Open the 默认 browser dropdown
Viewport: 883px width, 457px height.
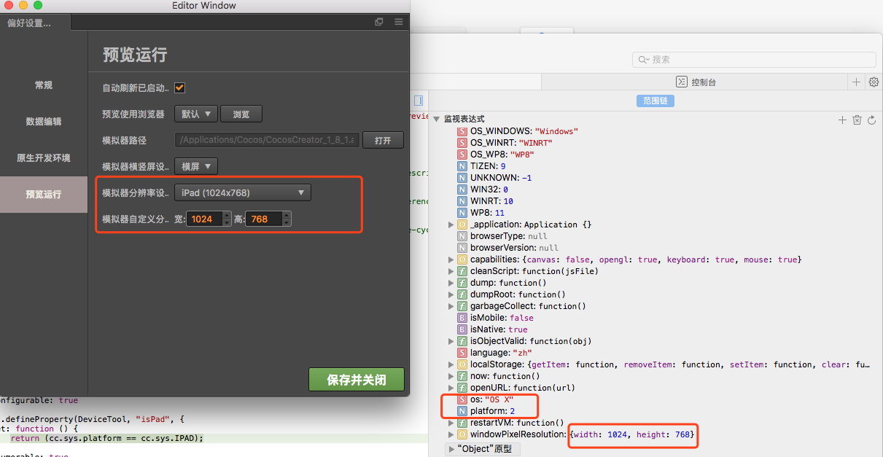point(196,114)
